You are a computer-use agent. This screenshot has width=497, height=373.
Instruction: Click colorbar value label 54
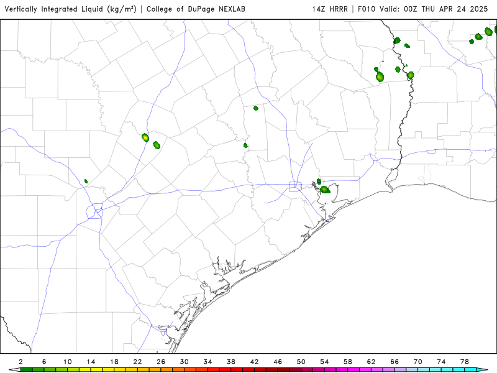(324, 362)
